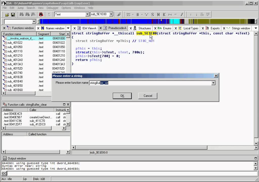The width and height of the screenshot is (259, 182).
Task: Click the K toolbar icon
Action: [x=164, y=14]
